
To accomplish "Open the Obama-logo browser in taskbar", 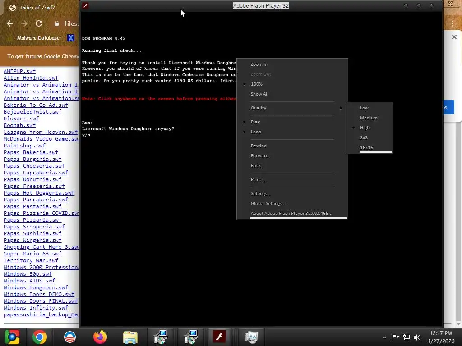I will (70, 337).
